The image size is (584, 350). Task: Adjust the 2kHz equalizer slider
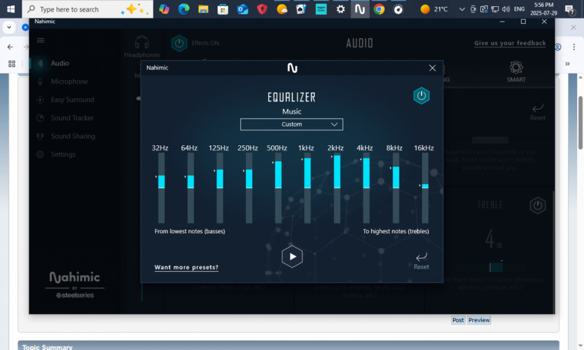(x=337, y=188)
